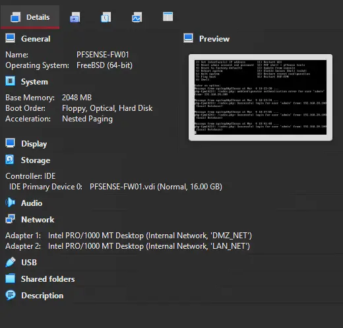The image size is (343, 328).
Task: Click the Adapter 2: label
Action: pos(23,246)
